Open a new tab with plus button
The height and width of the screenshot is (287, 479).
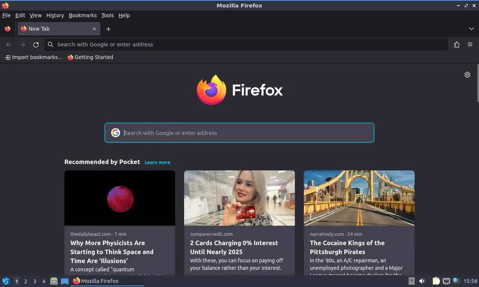tap(108, 29)
